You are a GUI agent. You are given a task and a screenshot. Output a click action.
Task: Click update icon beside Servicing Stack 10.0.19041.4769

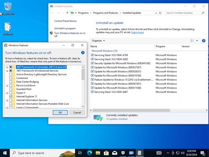click(x=92, y=55)
